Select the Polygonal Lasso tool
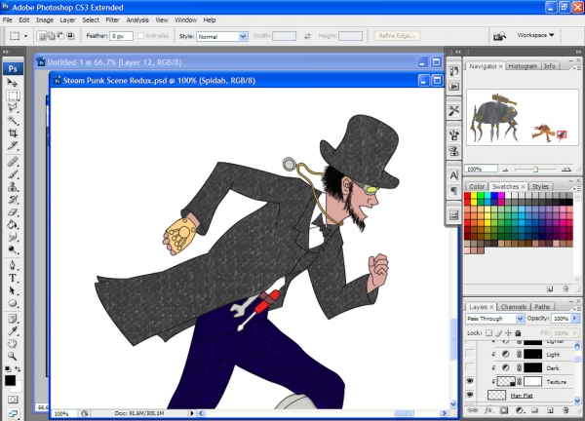The height and width of the screenshot is (421, 585). tap(13, 108)
